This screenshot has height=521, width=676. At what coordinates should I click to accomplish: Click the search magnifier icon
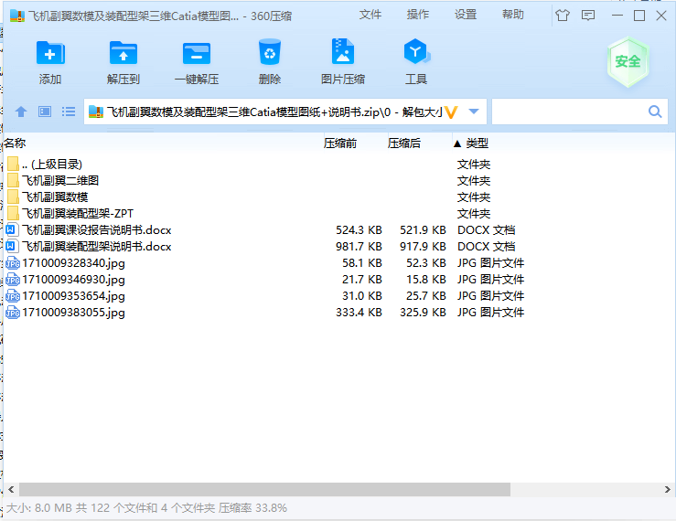tap(655, 112)
